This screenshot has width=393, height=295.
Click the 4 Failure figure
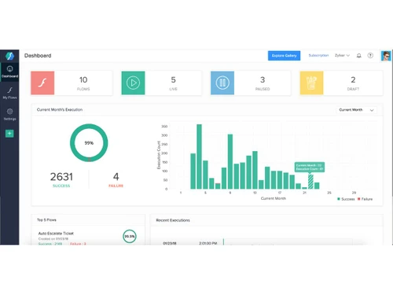point(116,177)
